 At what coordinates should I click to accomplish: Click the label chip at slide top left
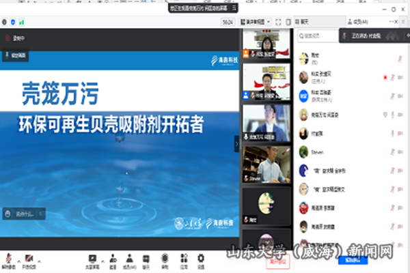pos(16,55)
